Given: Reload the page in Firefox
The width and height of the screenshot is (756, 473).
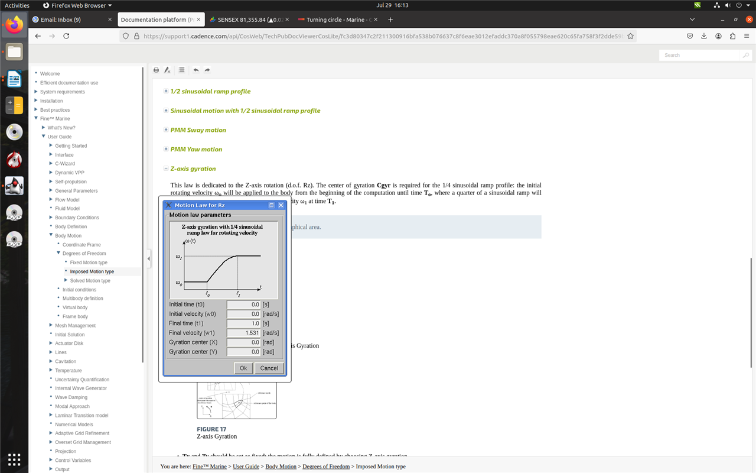Looking at the screenshot, I should click(66, 36).
